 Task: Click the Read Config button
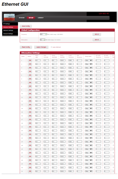pos(26,47)
